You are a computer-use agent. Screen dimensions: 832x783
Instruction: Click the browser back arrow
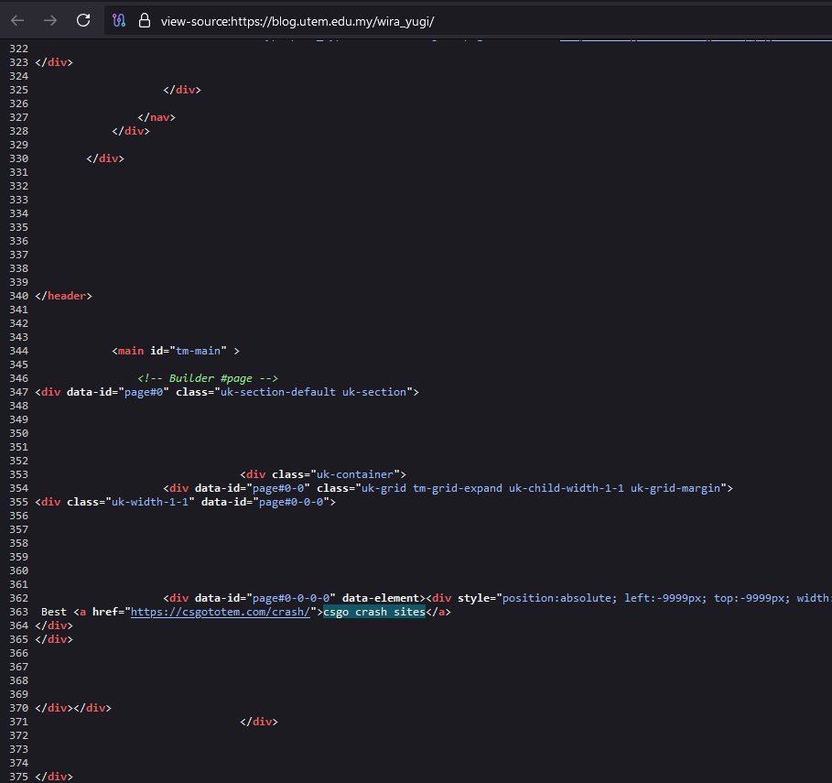(17, 21)
